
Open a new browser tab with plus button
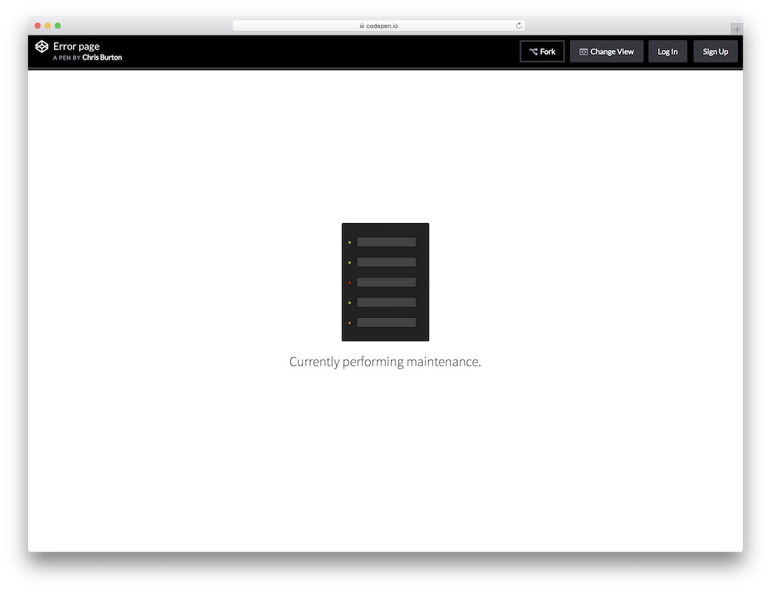point(737,29)
